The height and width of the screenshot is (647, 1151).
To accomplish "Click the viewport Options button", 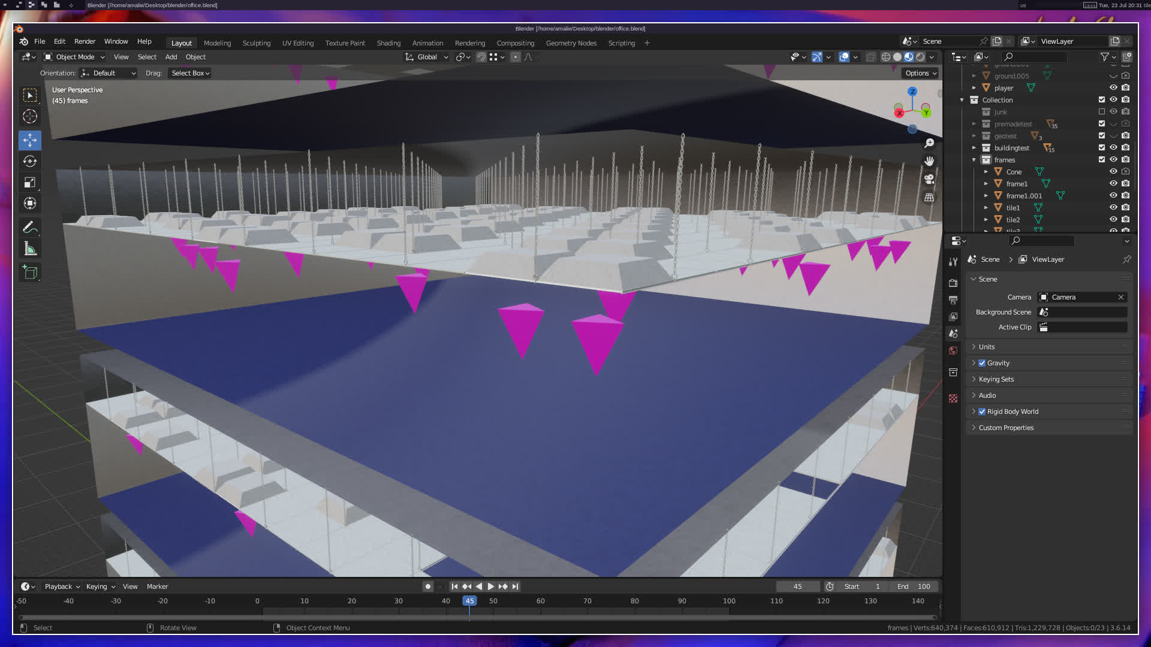I will pos(920,73).
